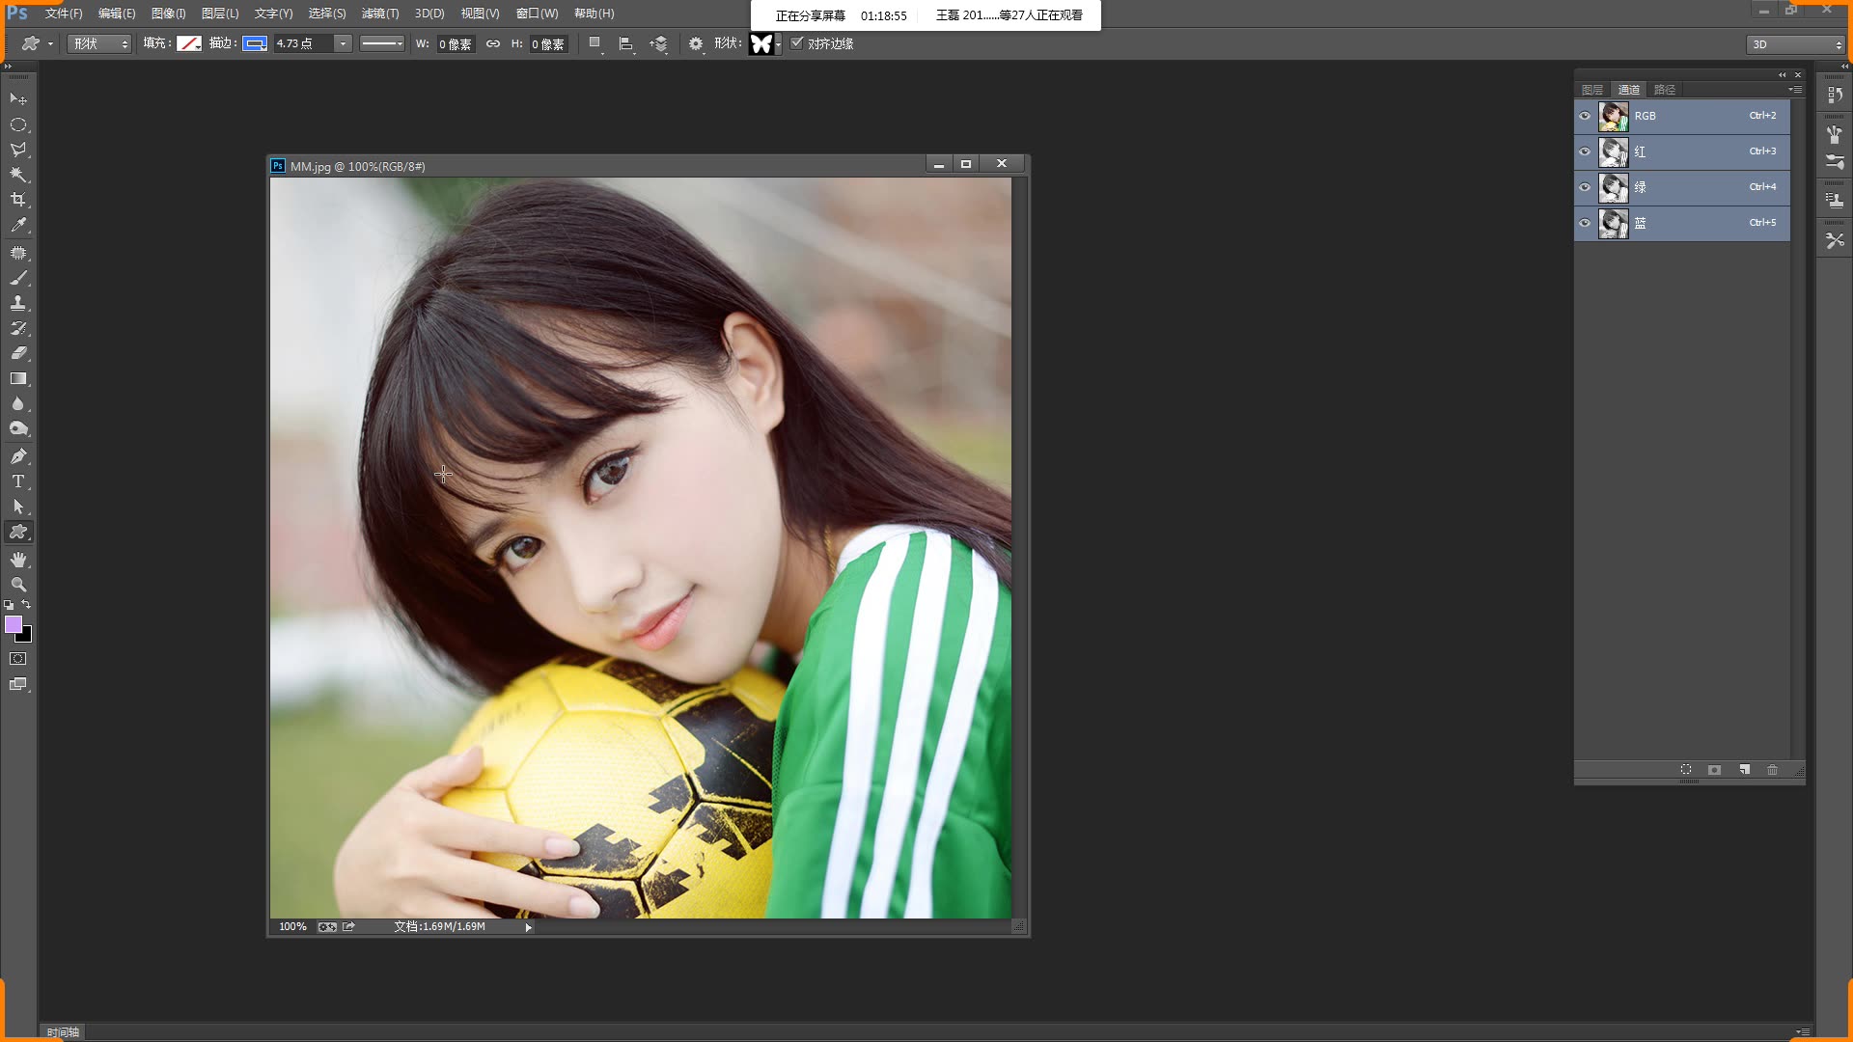Open the Tool Presets panel icon
1853x1042 pixels.
[1835, 240]
